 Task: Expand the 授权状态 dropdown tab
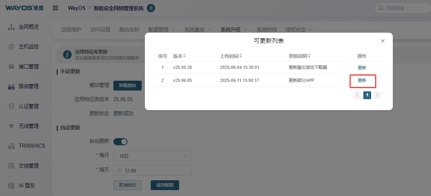click(299, 30)
